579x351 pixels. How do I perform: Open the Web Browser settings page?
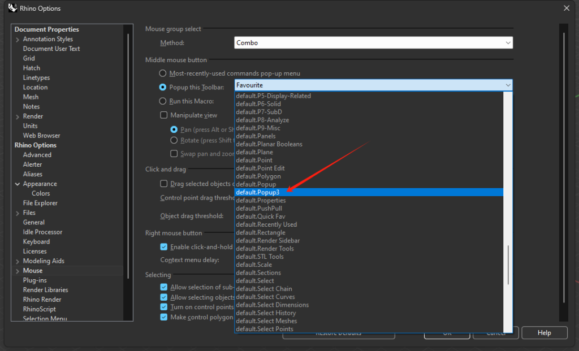(x=41, y=136)
